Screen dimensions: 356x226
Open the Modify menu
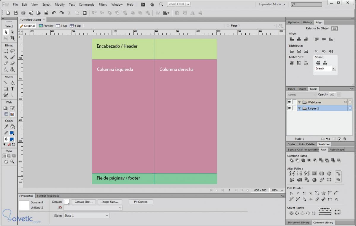(x=60, y=4)
